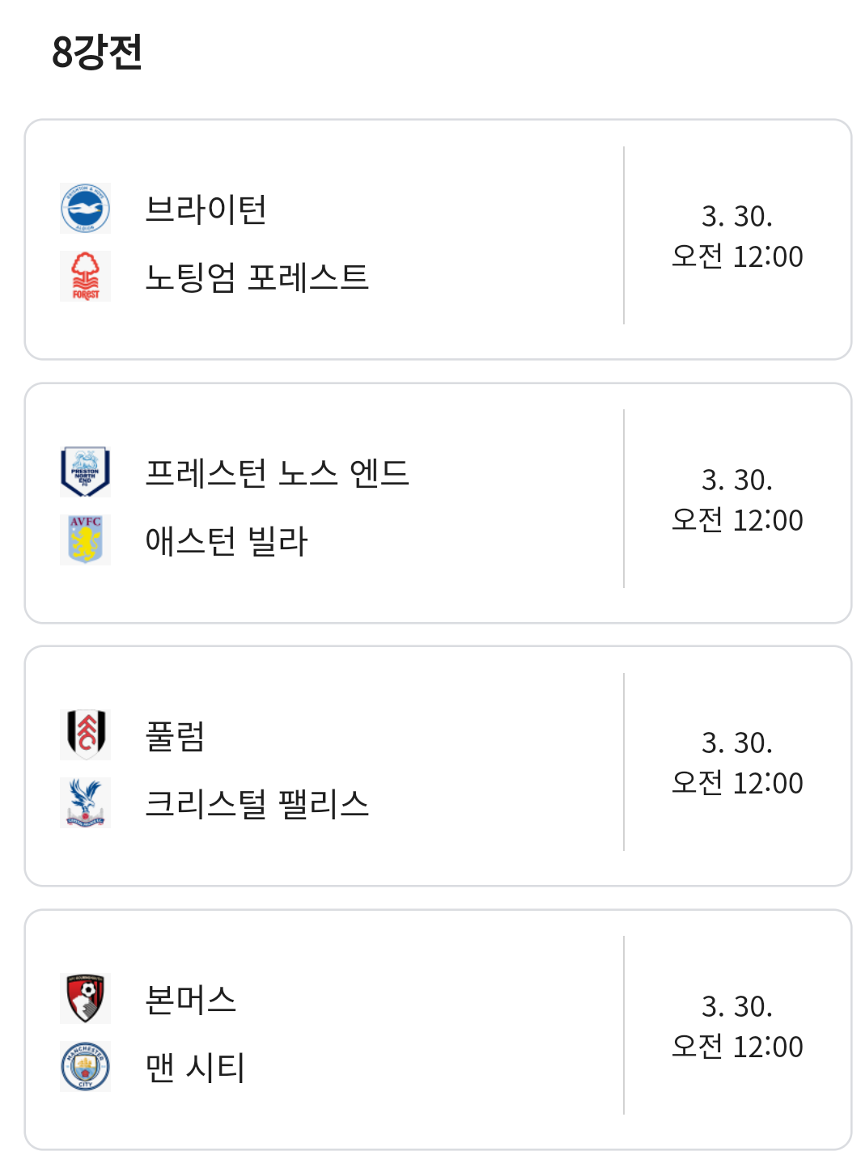This screenshot has width=861, height=1168.
Task: Click the Crystal Palace eagle crest
Action: (x=85, y=802)
